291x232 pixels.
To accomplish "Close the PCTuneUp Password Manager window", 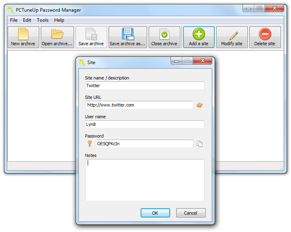I will click(x=274, y=8).
